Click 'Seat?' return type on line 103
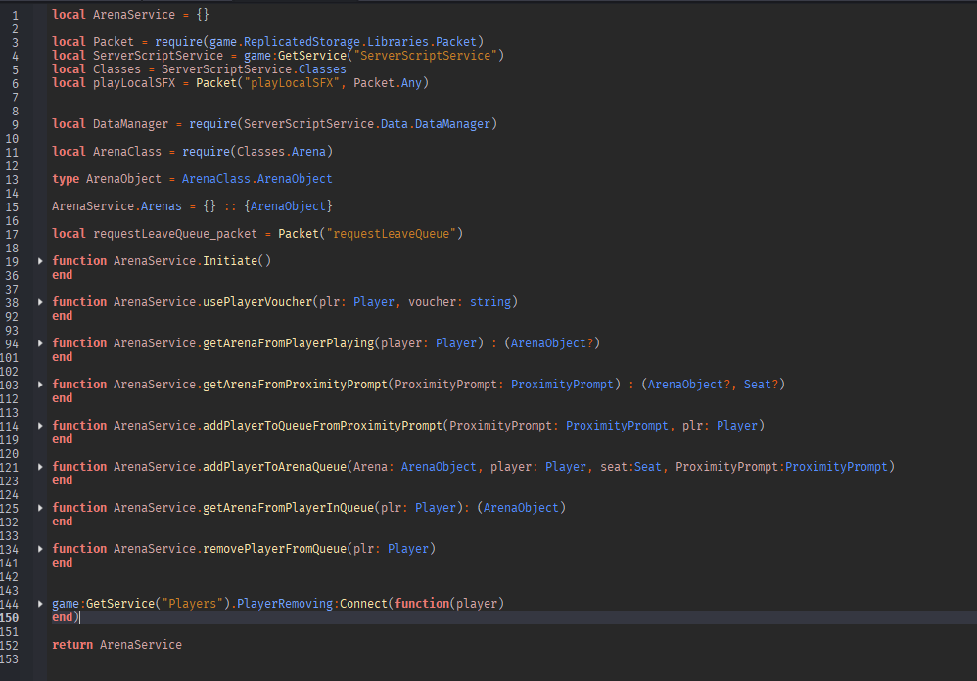 click(x=761, y=385)
